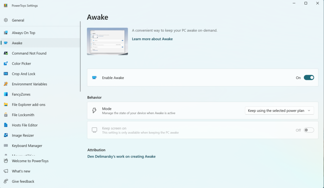Open the Mode power plan dropdown
Image resolution: width=324 pixels, height=188 pixels.
279,110
